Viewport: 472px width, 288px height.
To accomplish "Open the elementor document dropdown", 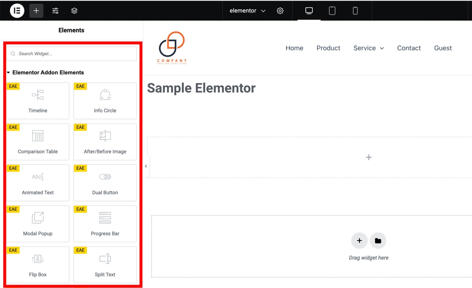I will pos(247,11).
